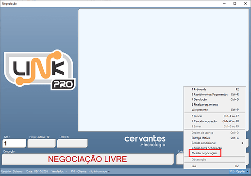Select 'Copiar outra negociação' menu item
This screenshot has width=251, height=176.
[x=215, y=148]
